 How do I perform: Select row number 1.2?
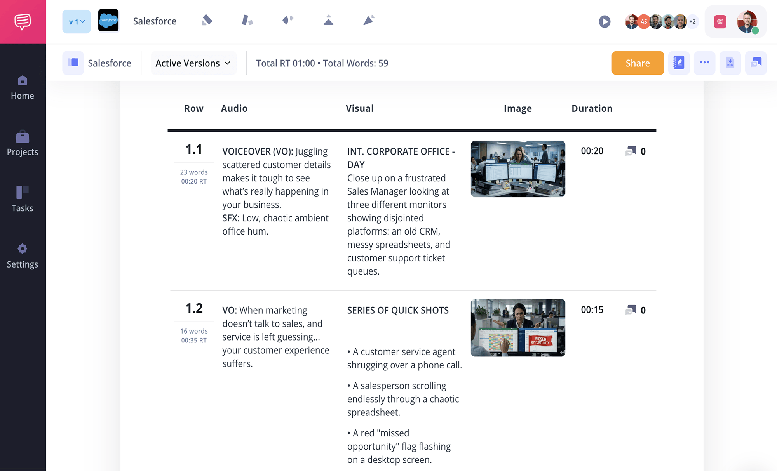[194, 308]
